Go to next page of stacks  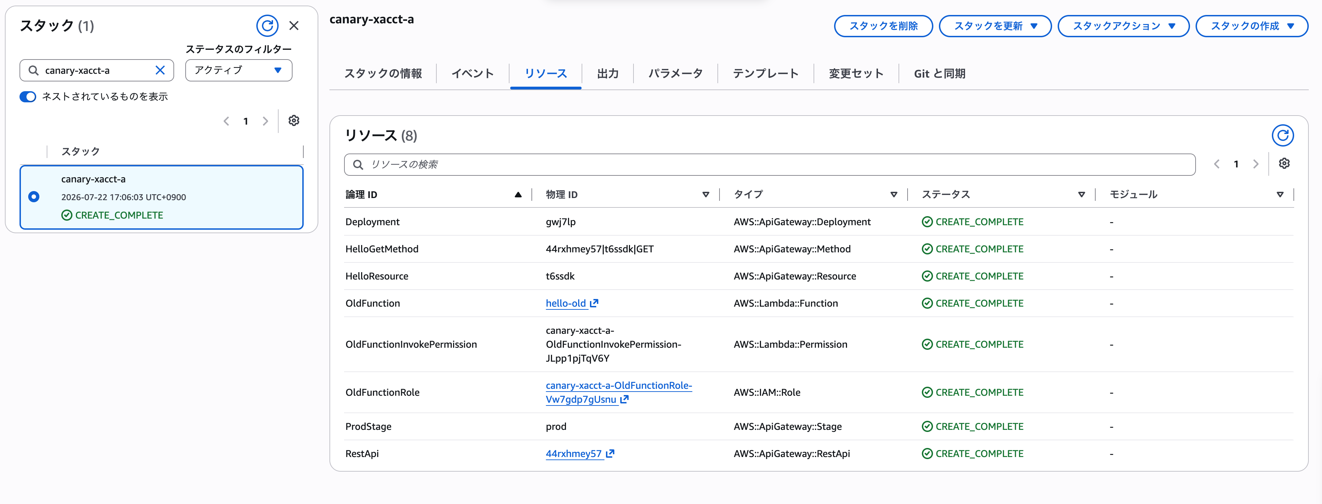tap(265, 121)
